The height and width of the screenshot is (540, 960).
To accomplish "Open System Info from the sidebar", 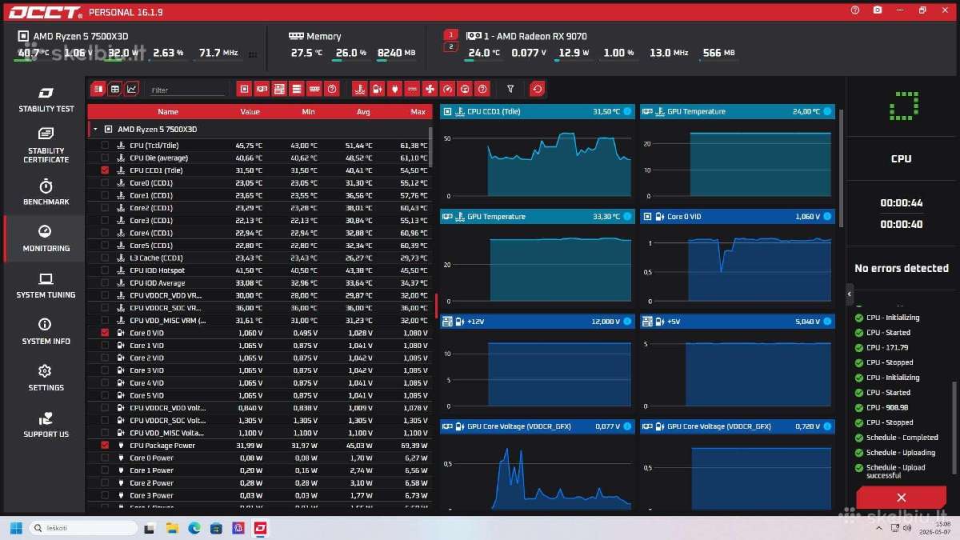I will pos(46,331).
